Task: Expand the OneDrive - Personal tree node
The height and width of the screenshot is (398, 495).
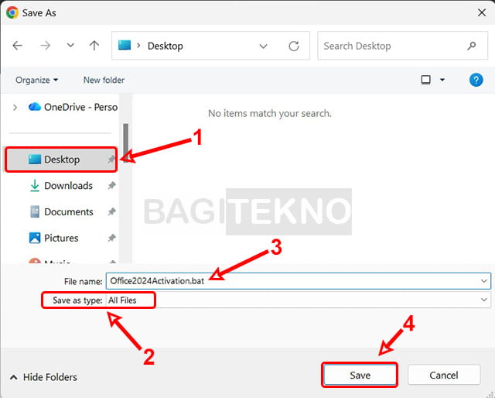Action: point(15,108)
